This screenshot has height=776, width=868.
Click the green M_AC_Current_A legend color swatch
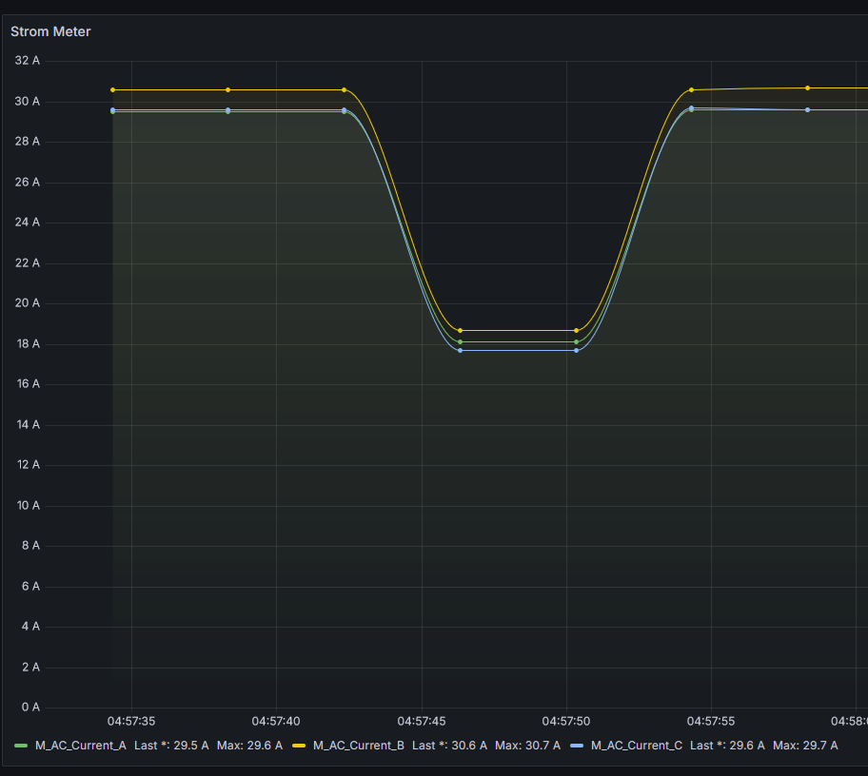tap(22, 746)
